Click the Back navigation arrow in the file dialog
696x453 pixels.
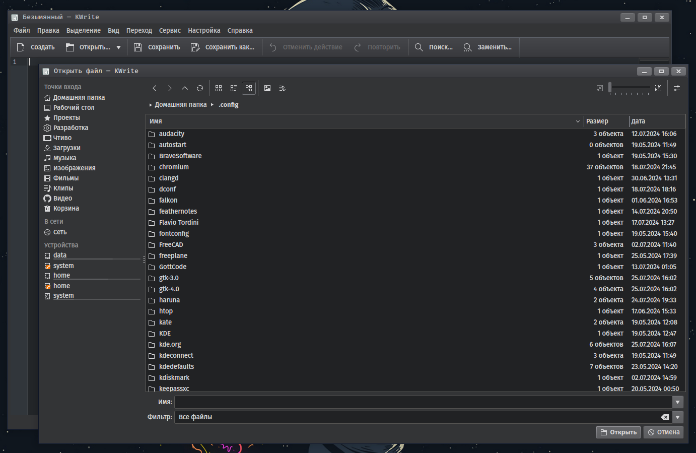pos(155,88)
